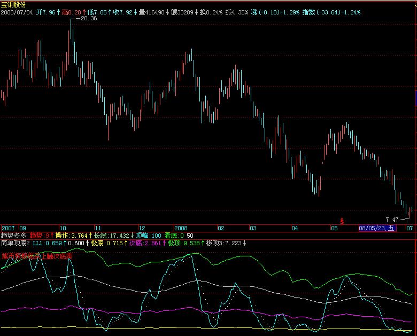Click the highlighted date 08/05/23,五

tap(377, 228)
